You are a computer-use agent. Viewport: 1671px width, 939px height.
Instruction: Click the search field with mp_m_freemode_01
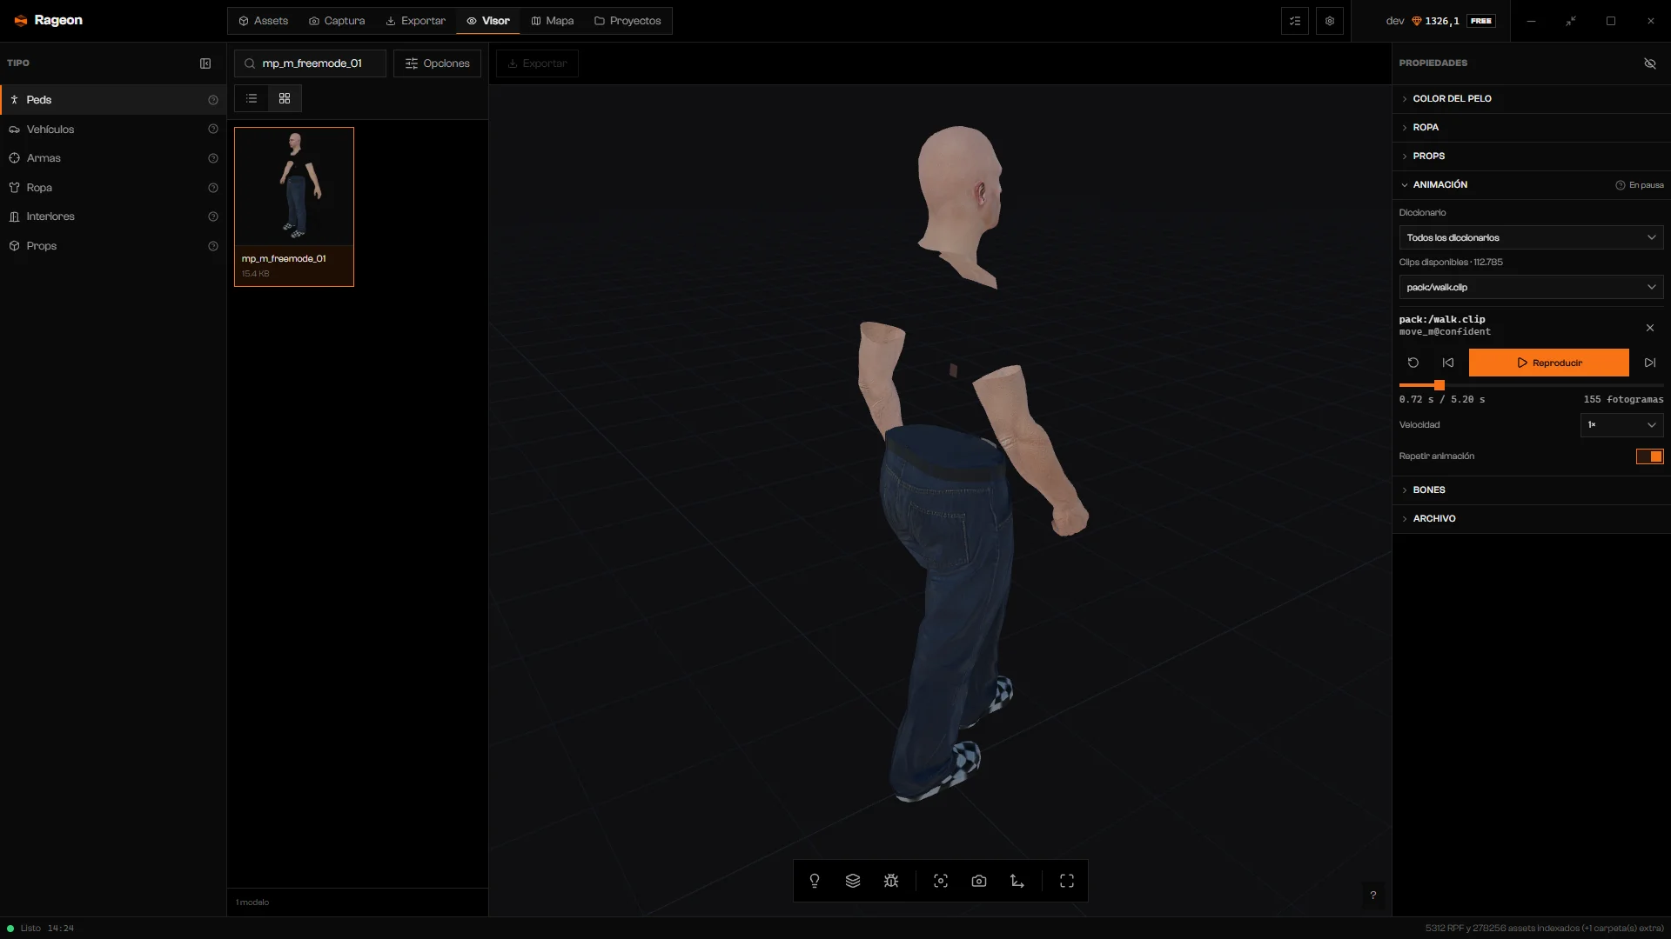click(310, 63)
